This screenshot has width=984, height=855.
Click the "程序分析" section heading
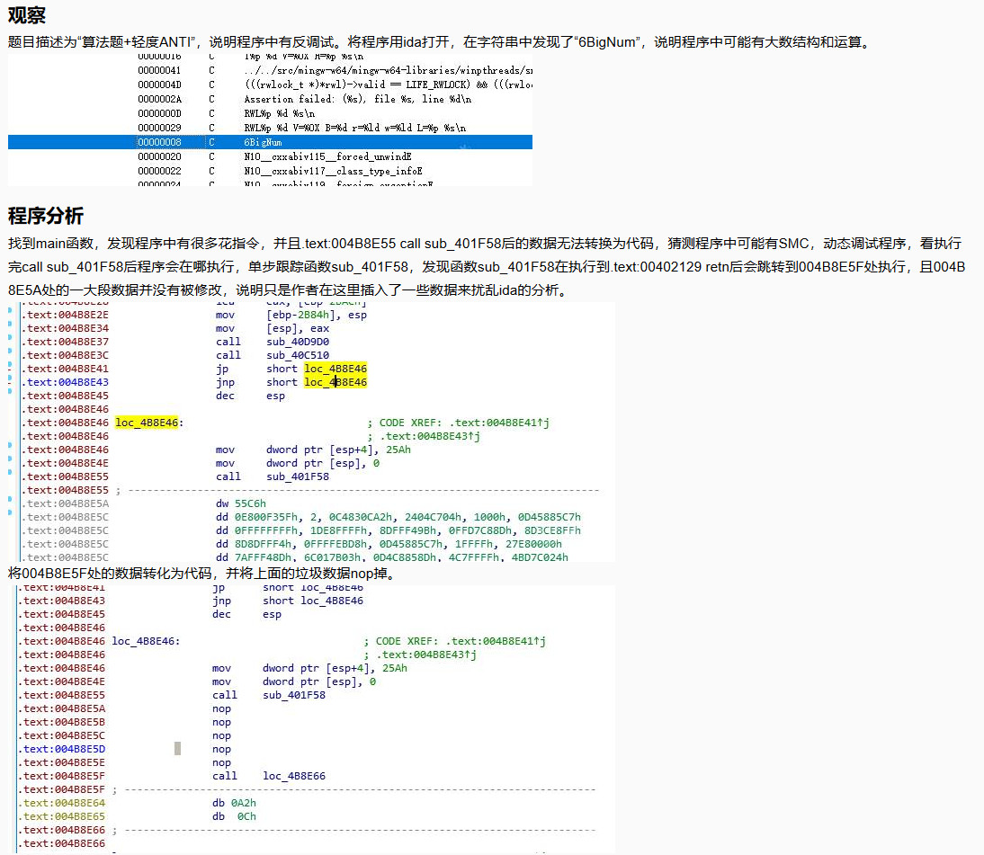(x=45, y=216)
